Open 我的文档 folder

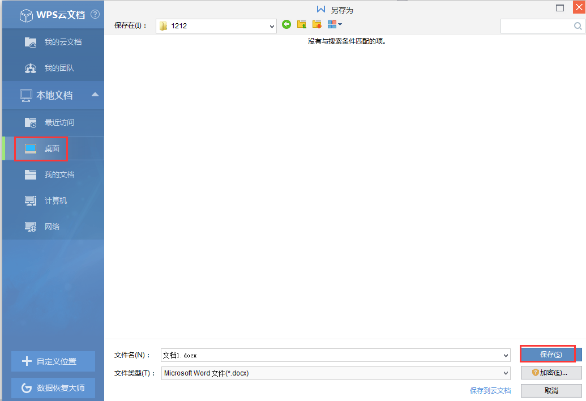click(x=59, y=174)
